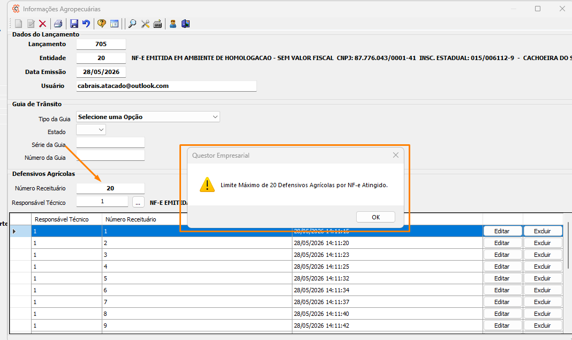Click the floppy disk save icon
The width and height of the screenshot is (572, 340).
(x=74, y=24)
